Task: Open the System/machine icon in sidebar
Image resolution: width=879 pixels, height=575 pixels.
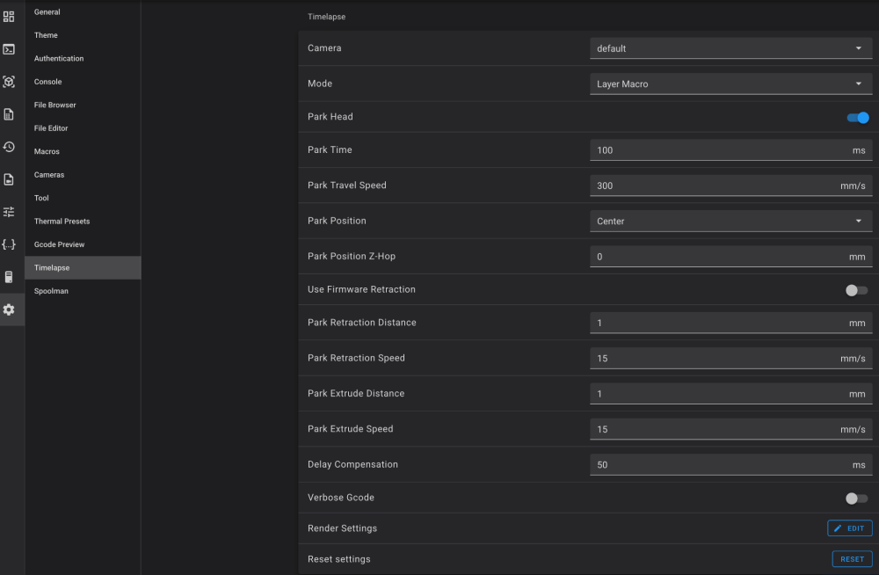Action: pyautogui.click(x=9, y=277)
